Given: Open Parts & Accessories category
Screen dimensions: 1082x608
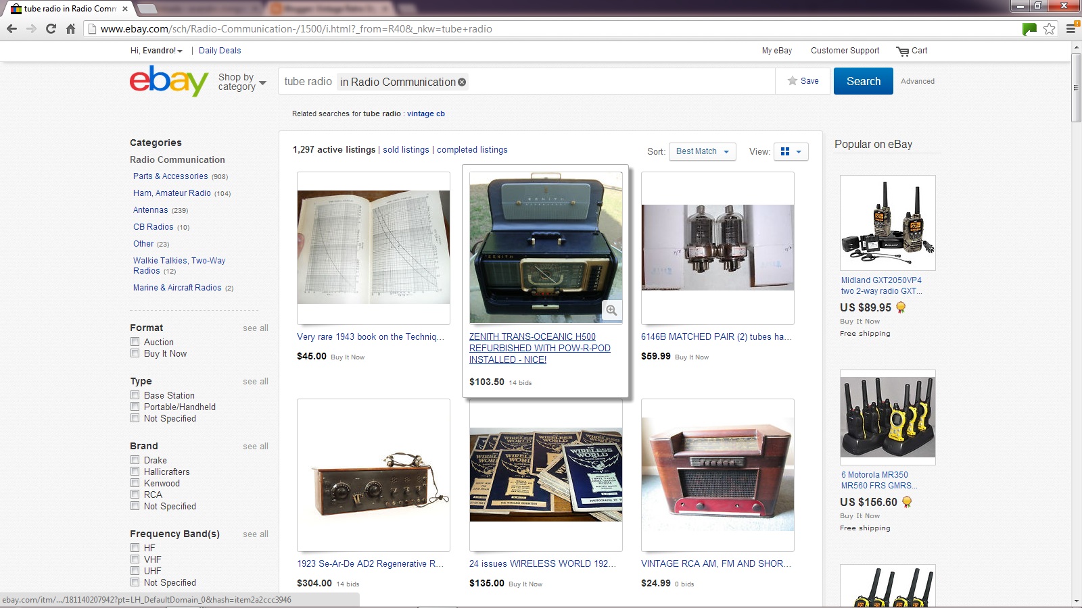Looking at the screenshot, I should (170, 176).
